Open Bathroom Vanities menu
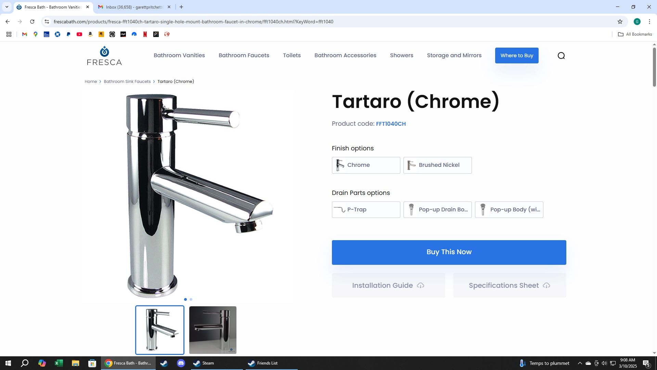The height and width of the screenshot is (370, 657). click(x=179, y=56)
